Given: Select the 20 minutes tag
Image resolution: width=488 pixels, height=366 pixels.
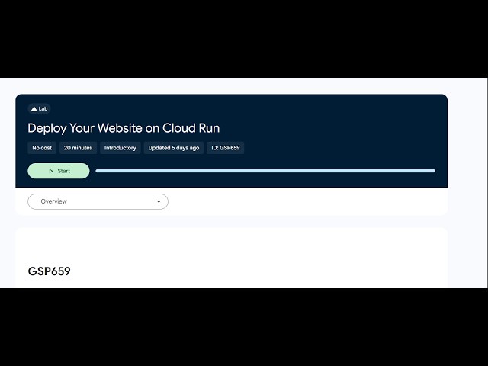Looking at the screenshot, I should [78, 148].
